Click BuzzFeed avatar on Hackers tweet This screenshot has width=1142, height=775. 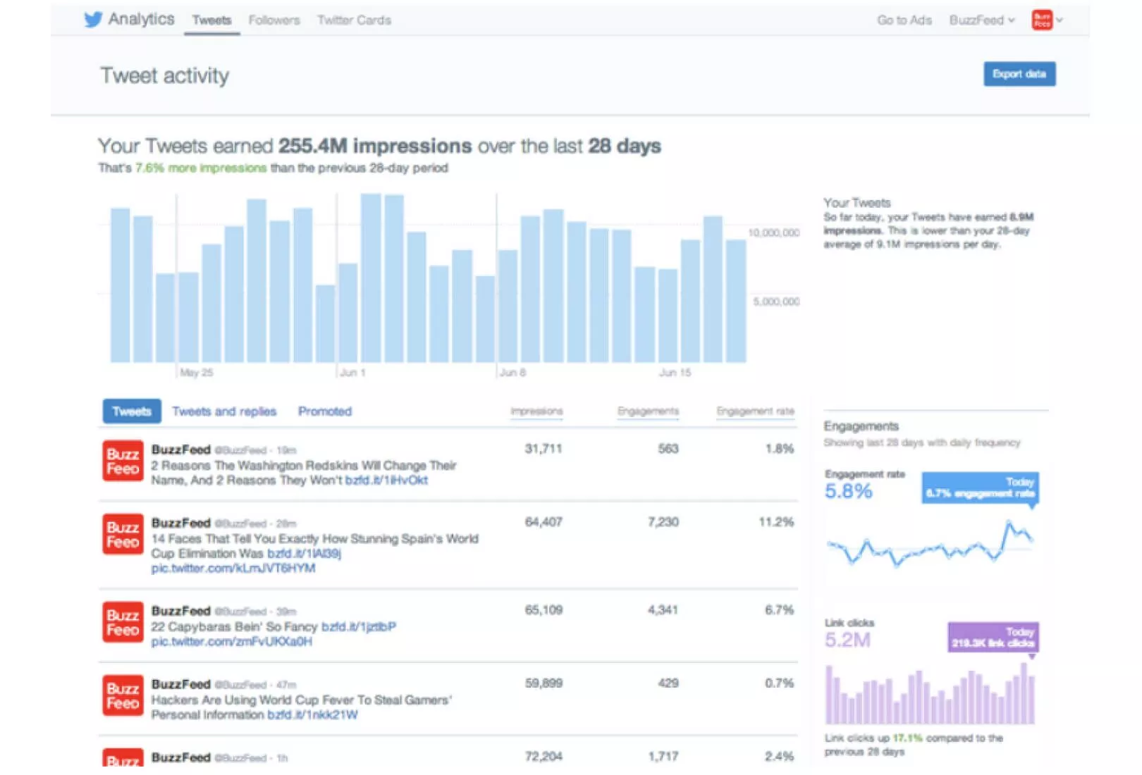click(123, 695)
